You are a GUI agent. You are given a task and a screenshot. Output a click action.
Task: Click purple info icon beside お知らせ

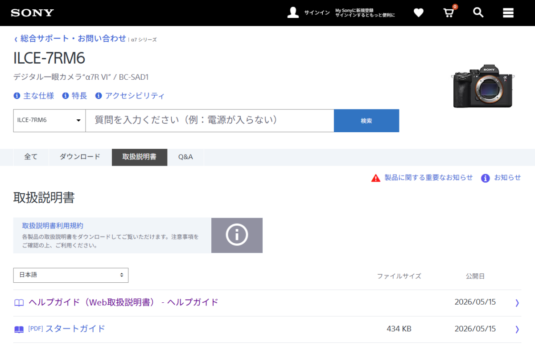point(486,178)
